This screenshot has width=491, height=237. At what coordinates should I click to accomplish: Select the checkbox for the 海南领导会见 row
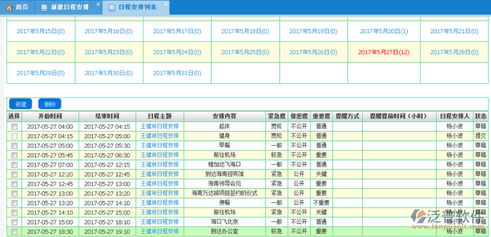point(14,184)
